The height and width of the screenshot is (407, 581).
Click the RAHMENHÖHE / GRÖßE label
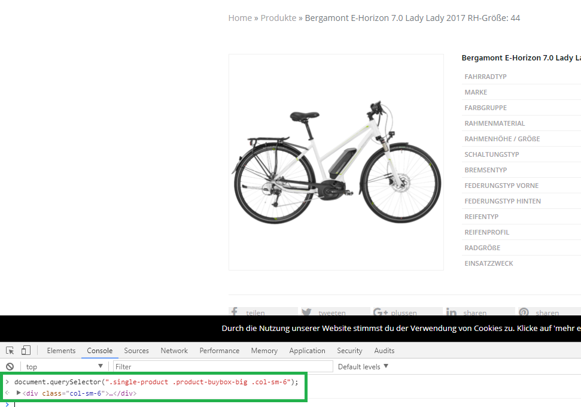502,139
